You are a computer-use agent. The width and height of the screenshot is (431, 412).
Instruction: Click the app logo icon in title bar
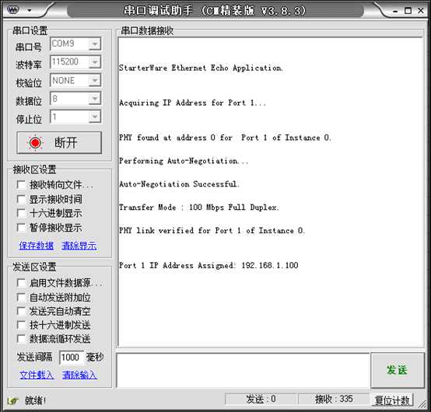(12, 10)
